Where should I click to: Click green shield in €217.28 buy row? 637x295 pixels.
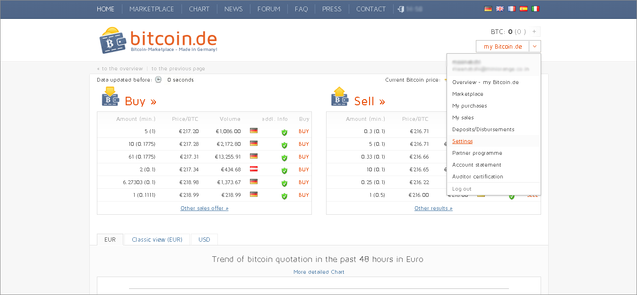(284, 145)
